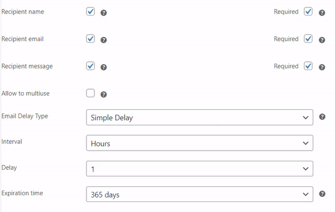Expand the Interval Hours dropdown
This screenshot has width=335, height=212.
pos(199,143)
